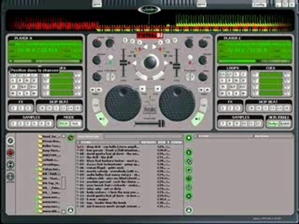Set a 16 beat loop in Player B Loops
The image size is (299, 224).
[x=237, y=81]
